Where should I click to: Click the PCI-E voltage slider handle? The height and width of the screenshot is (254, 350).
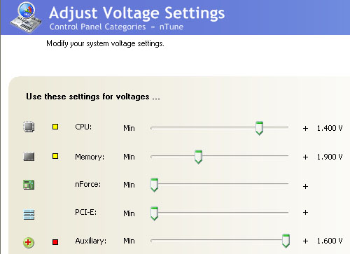tap(154, 213)
